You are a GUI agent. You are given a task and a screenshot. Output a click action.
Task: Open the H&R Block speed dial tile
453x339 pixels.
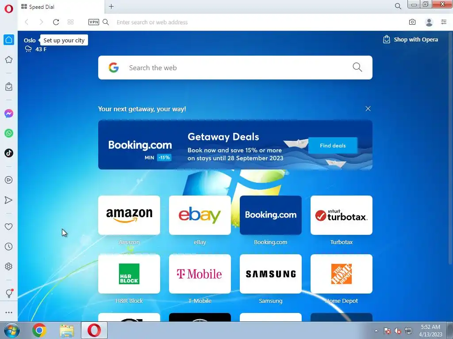129,274
